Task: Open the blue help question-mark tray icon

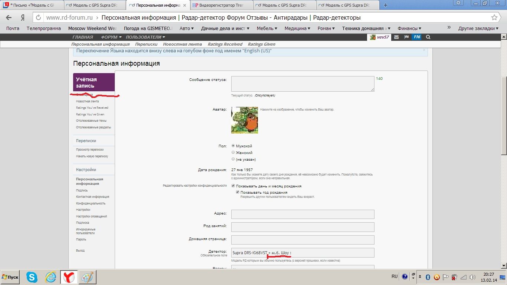Action: click(x=405, y=277)
